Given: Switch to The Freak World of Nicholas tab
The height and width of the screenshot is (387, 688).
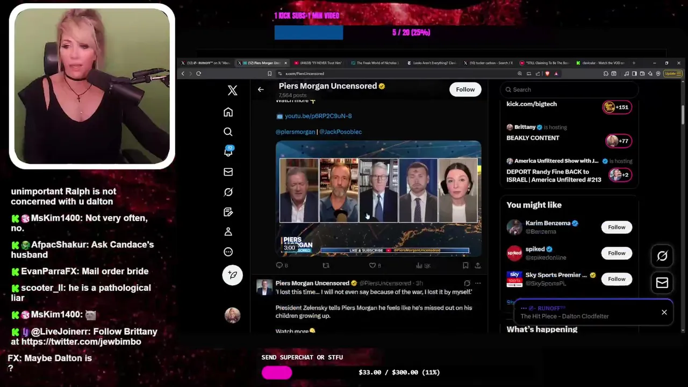Looking at the screenshot, I should [375, 63].
